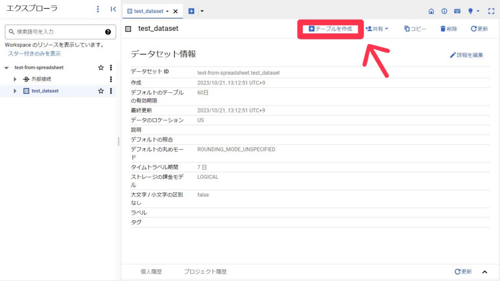
Task: Add a new query tab
Action: click(x=191, y=11)
